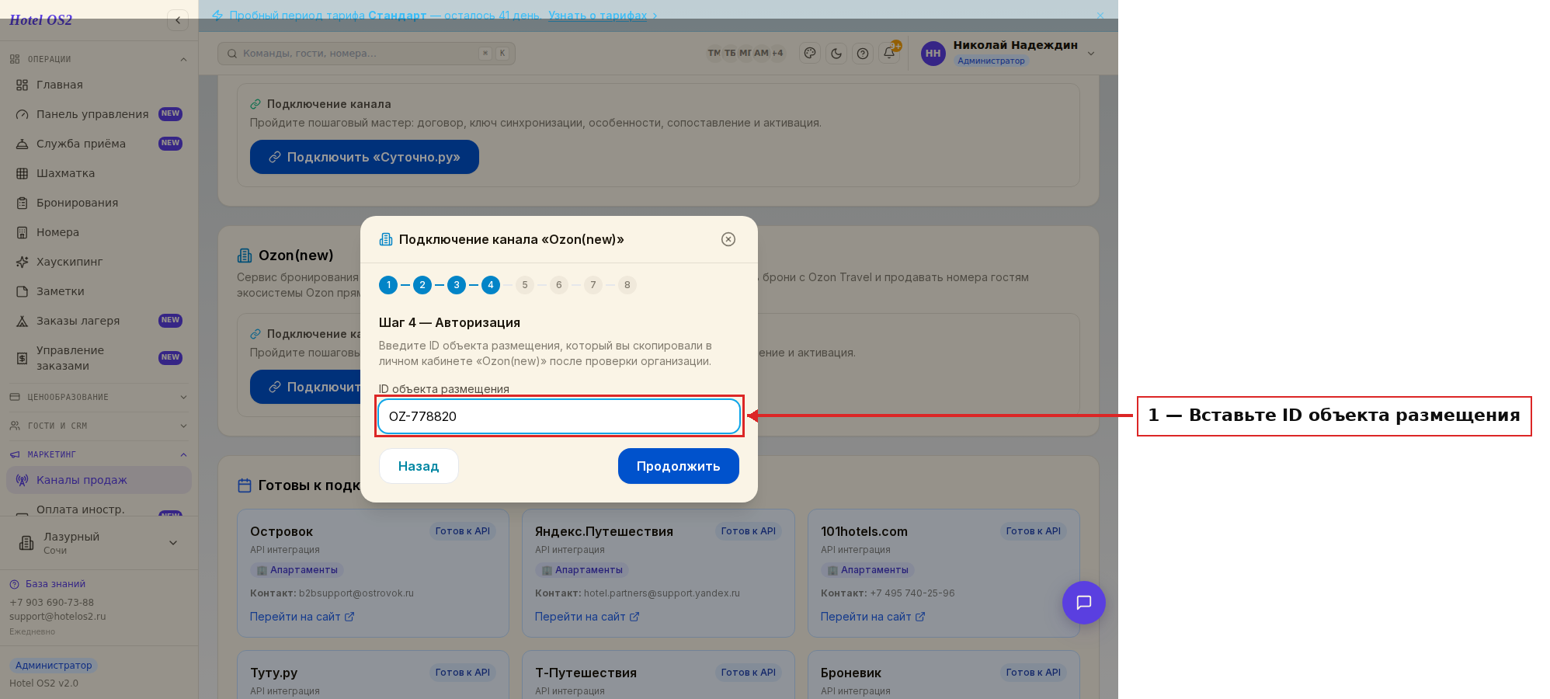Viewport: 1550px width, 699px height.
Task: Click the Заказы лагеря tent icon
Action: (22, 321)
